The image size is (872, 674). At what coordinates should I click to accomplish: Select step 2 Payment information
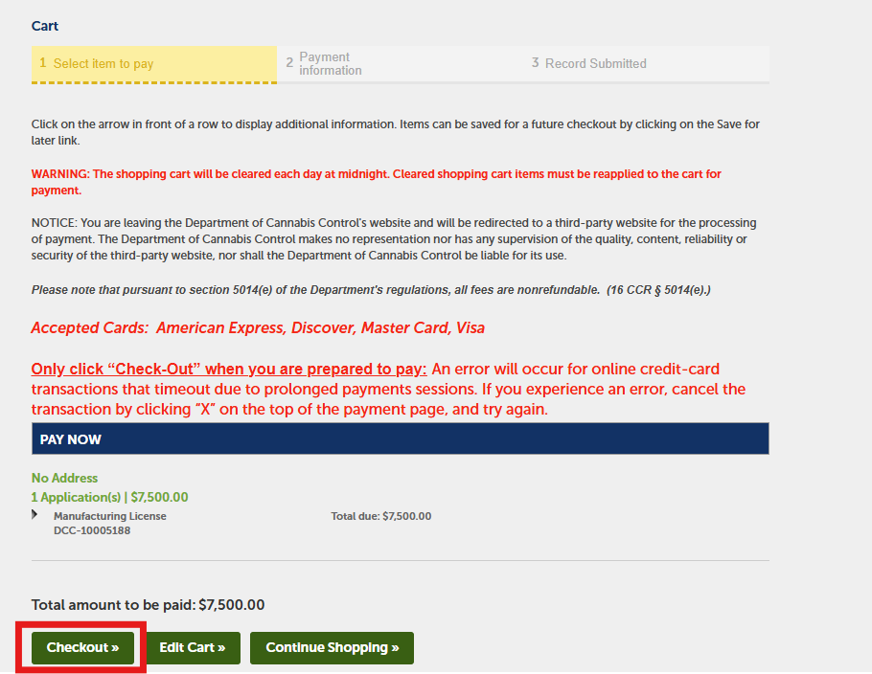400,64
